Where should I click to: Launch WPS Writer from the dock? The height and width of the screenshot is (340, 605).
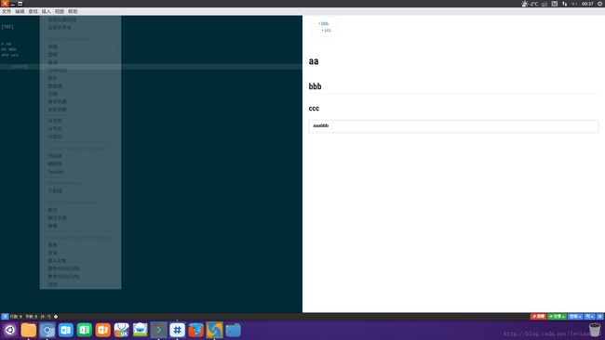(x=65, y=330)
